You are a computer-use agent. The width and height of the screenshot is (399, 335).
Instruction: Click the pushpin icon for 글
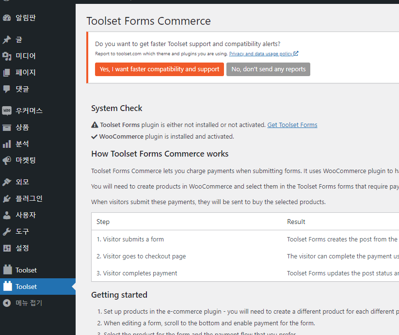click(7, 40)
